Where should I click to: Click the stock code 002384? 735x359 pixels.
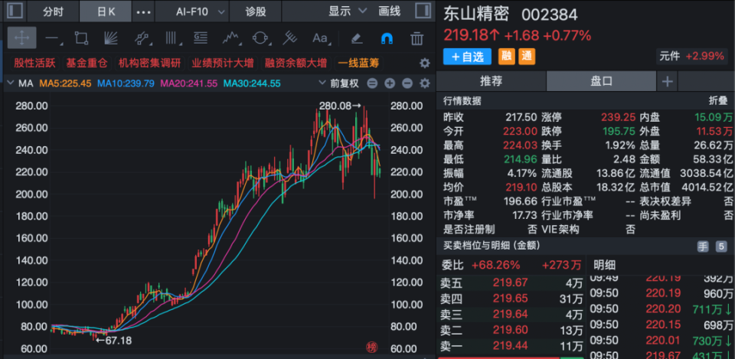point(550,15)
